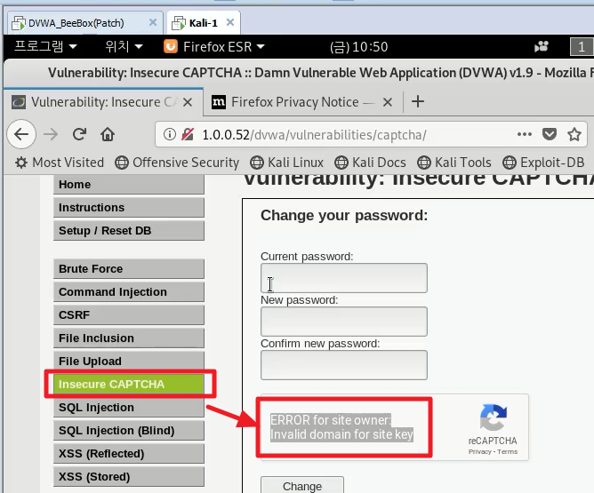Go back with the browser back arrow

click(21, 134)
